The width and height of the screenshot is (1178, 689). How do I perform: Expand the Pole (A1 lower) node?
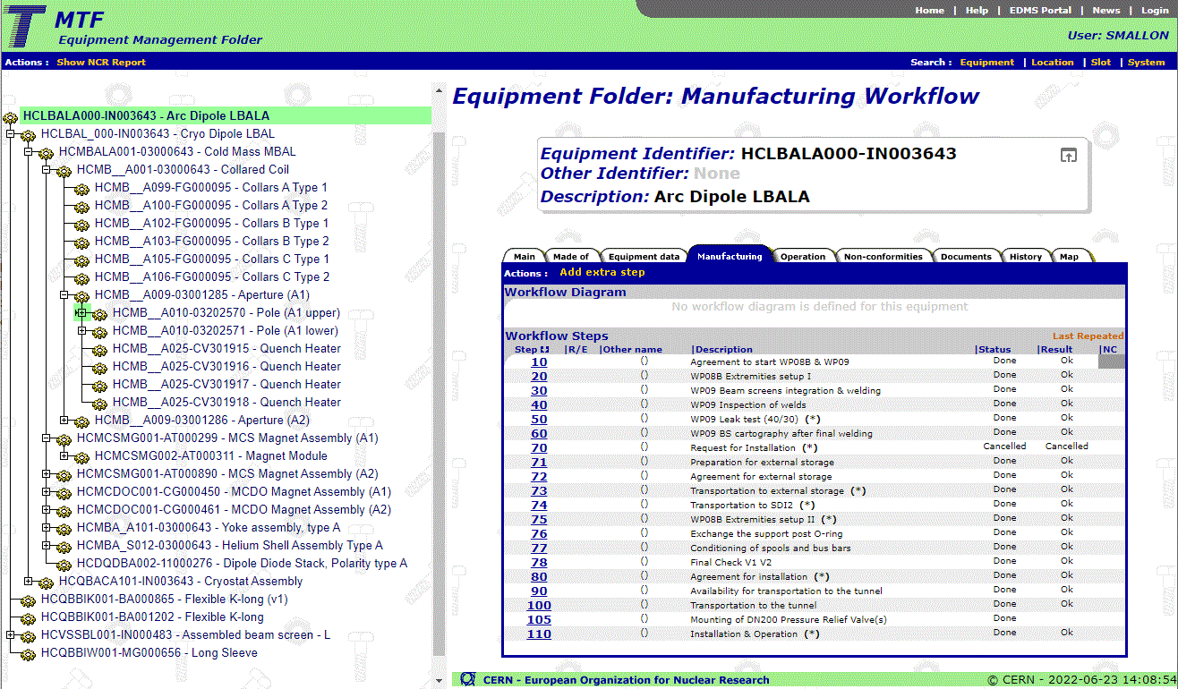(82, 331)
